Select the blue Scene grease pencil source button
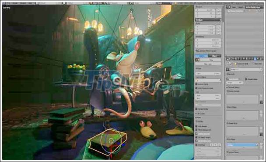Screen dimensions: 266x162 [x=202, y=56]
